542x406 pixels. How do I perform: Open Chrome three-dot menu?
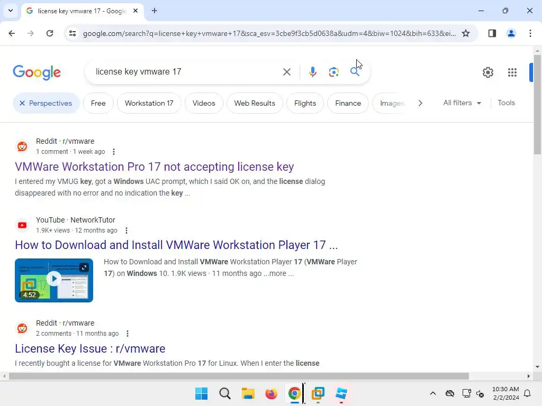click(x=530, y=33)
